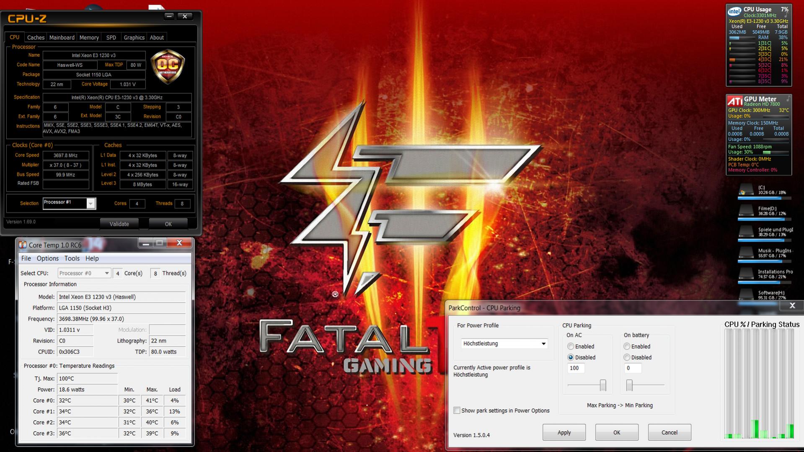804x452 pixels.
Task: Open the Memory tab in CPU-Z
Action: (89, 38)
